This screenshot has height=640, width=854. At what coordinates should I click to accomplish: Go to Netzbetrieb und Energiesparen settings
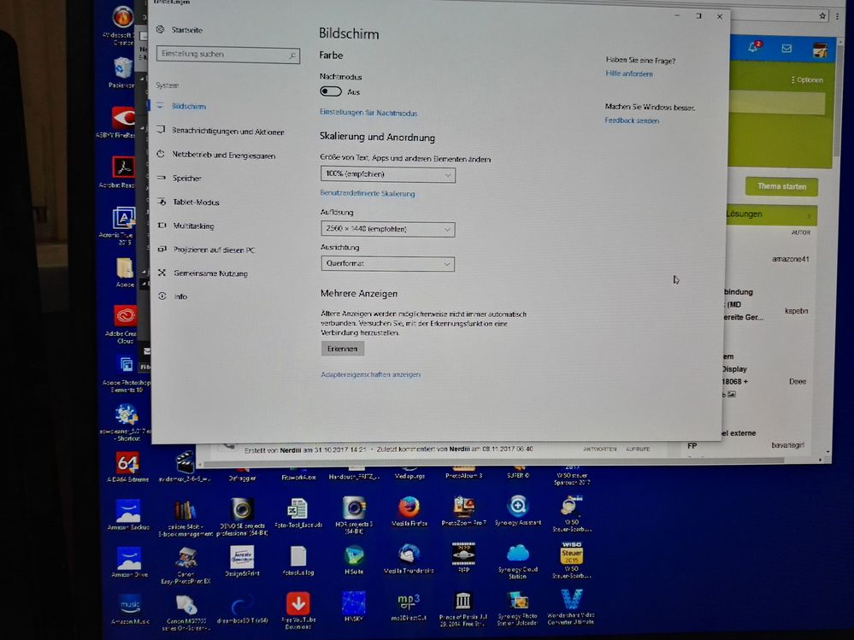click(x=223, y=155)
